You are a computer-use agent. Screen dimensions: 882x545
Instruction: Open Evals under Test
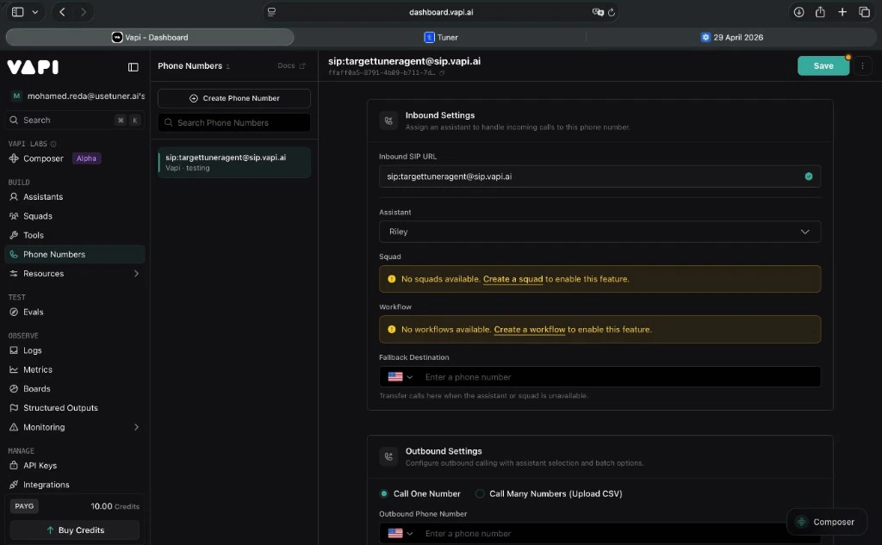tap(34, 312)
